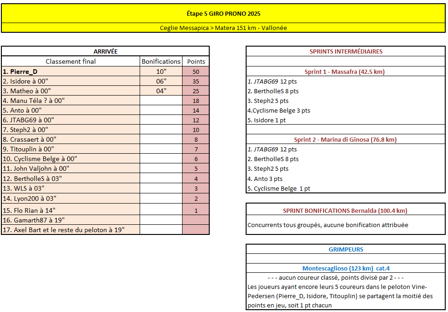Image resolution: width=448 pixels, height=312 pixels.
Task: Select the Bonifications column header
Action: (161, 61)
